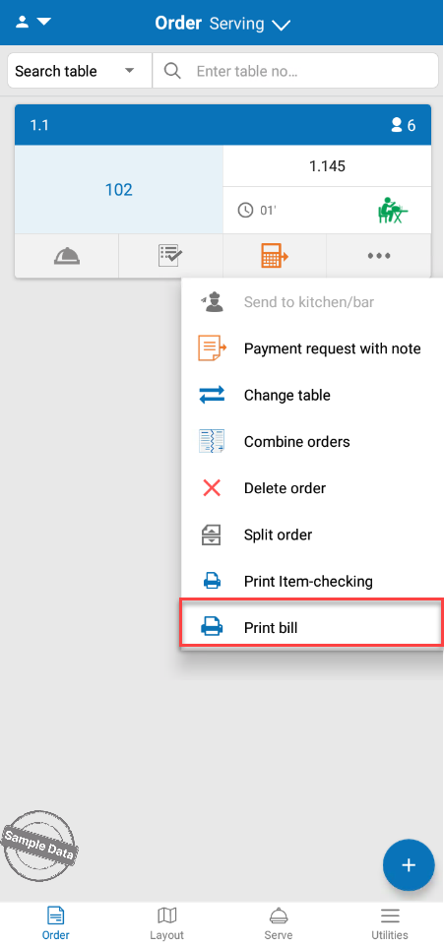Open the user account dropdown arrow
The height and width of the screenshot is (946, 444).
[33, 23]
